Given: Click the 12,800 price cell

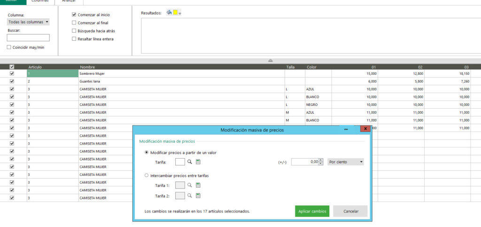Looking at the screenshot, I should tap(401, 73).
